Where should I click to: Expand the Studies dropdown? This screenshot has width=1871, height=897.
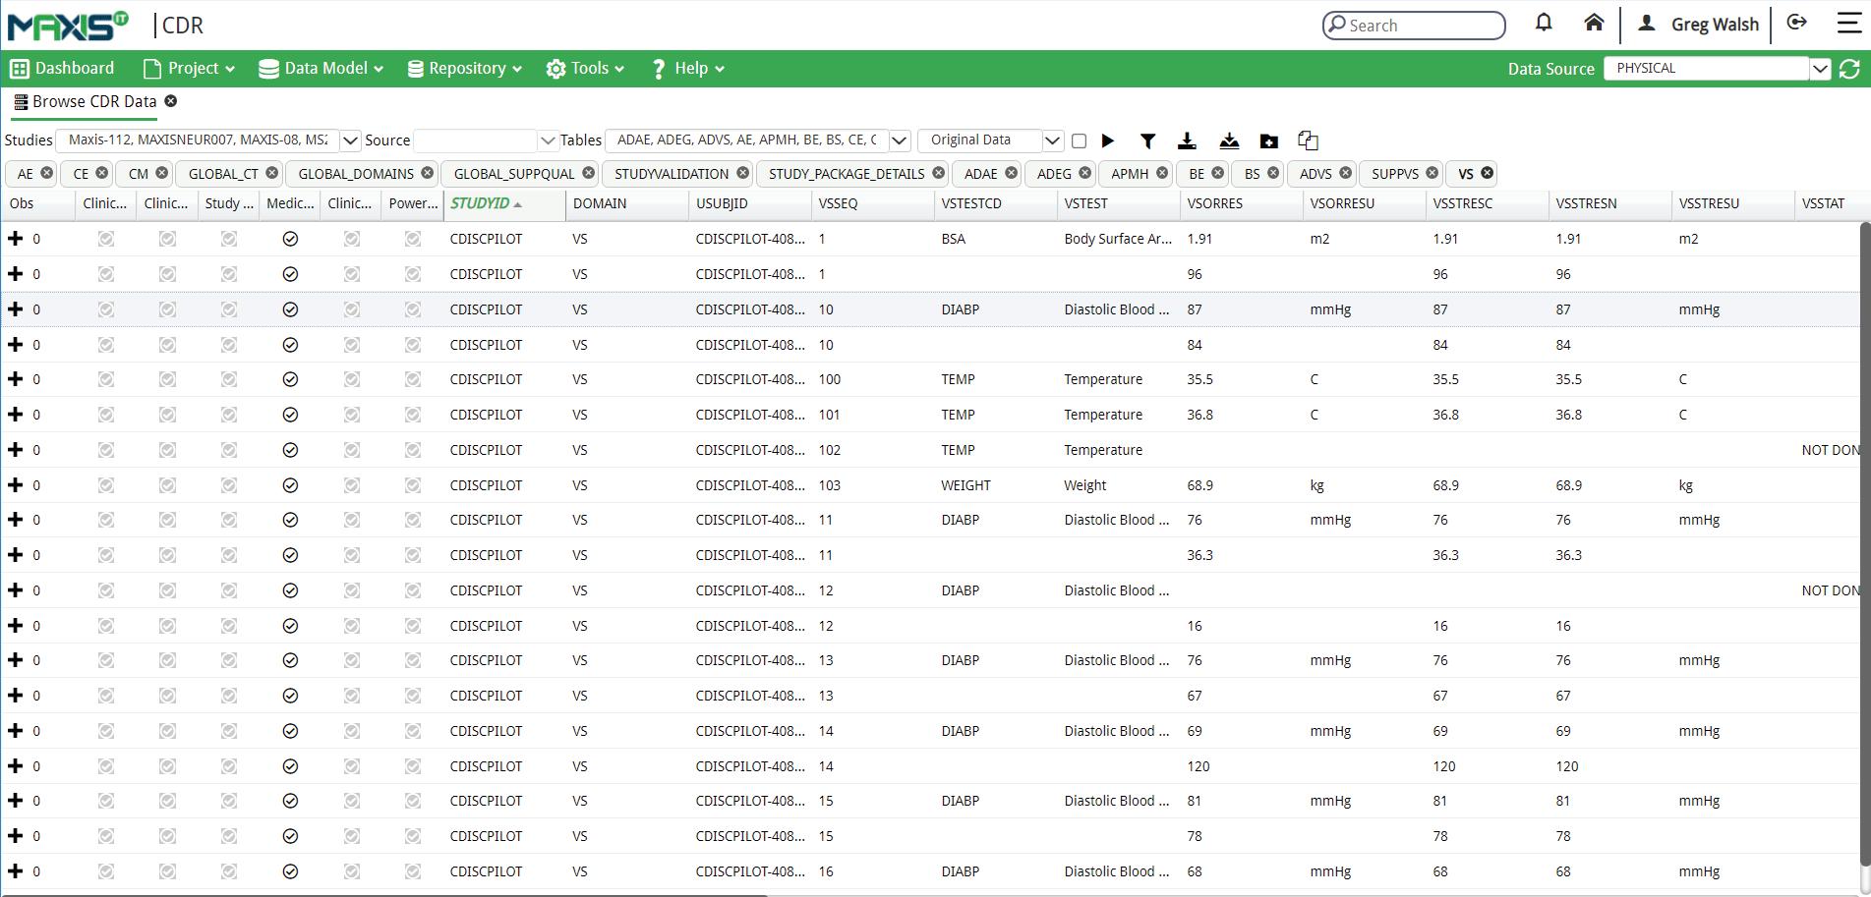[x=350, y=140]
